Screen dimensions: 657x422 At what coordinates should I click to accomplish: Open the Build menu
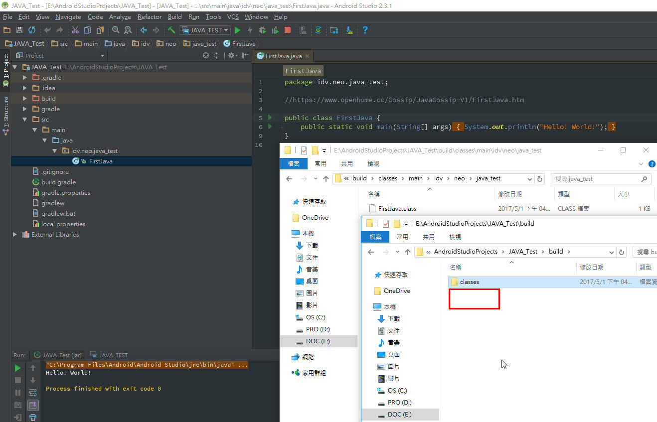[x=175, y=17]
